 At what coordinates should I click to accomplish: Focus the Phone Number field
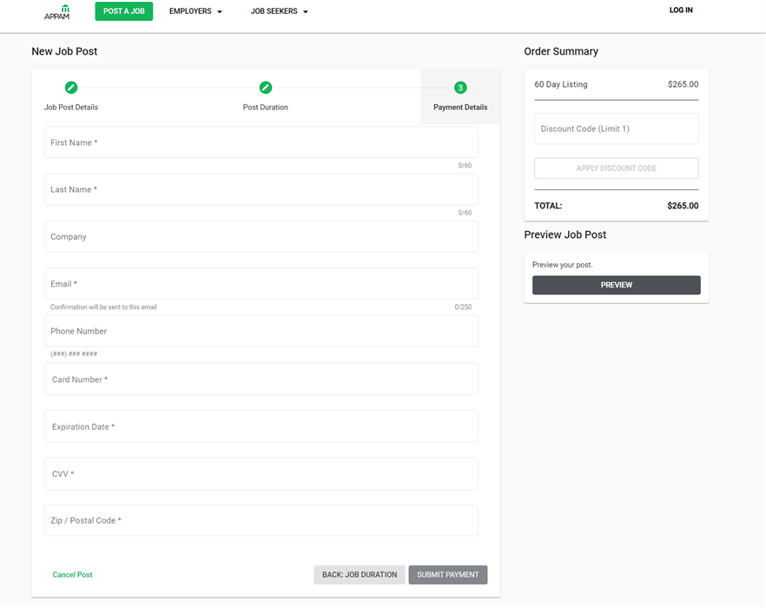click(x=261, y=331)
